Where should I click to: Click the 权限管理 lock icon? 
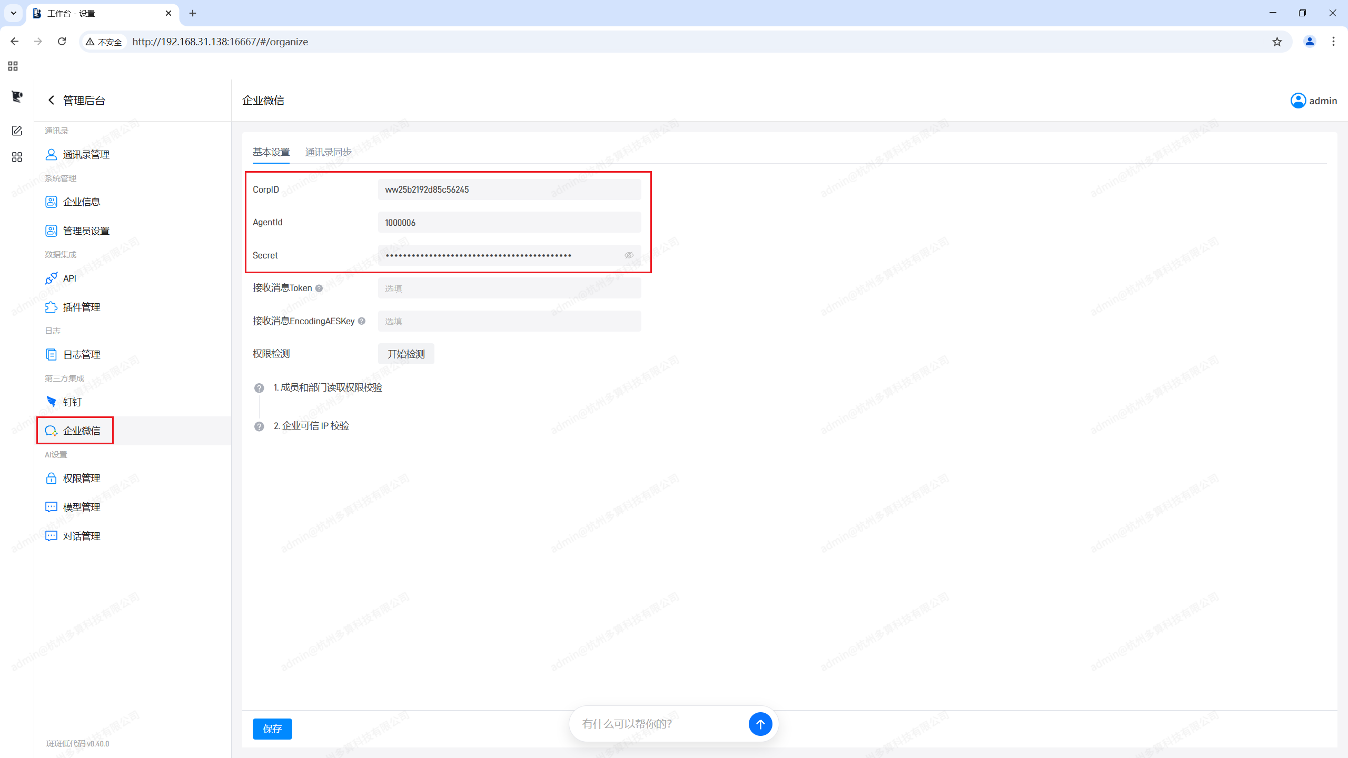51,478
